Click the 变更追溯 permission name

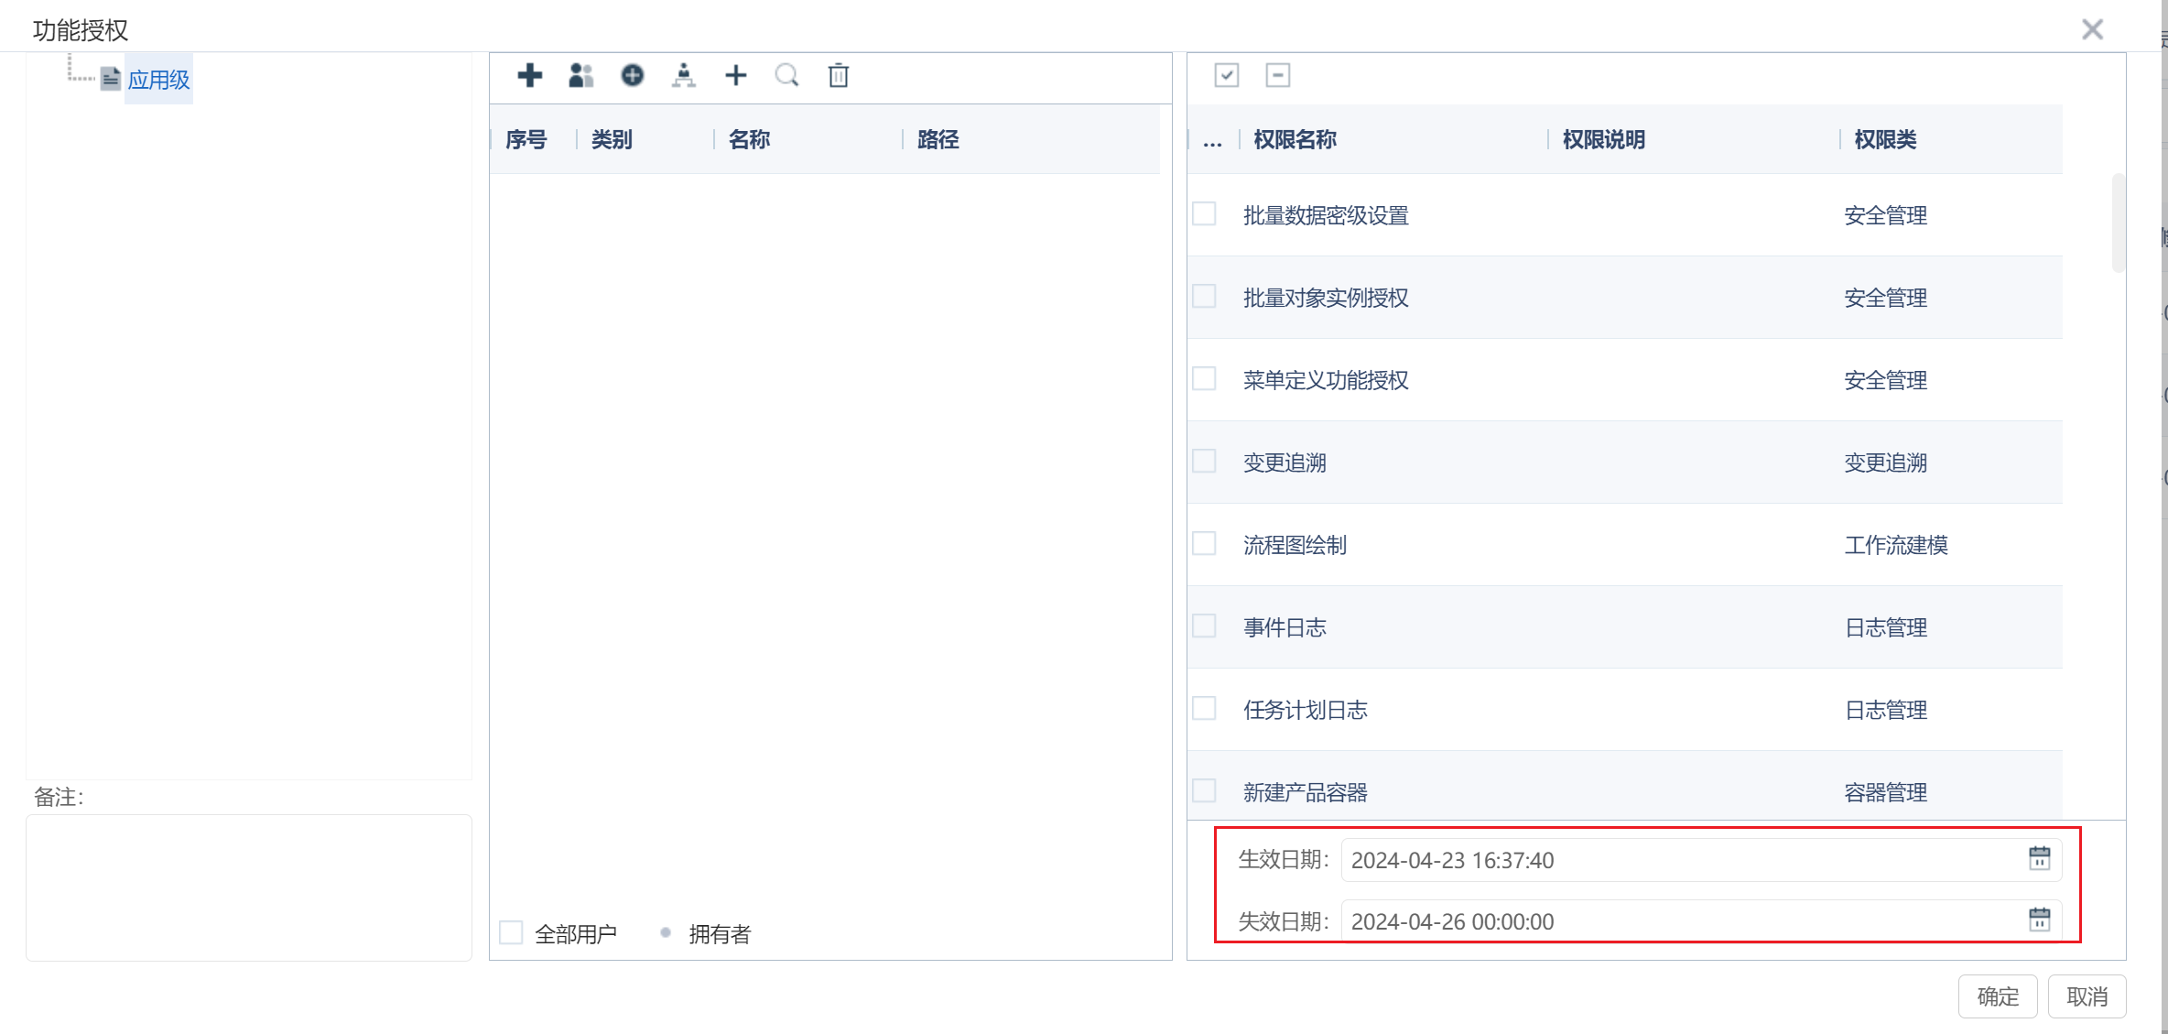tap(1285, 463)
